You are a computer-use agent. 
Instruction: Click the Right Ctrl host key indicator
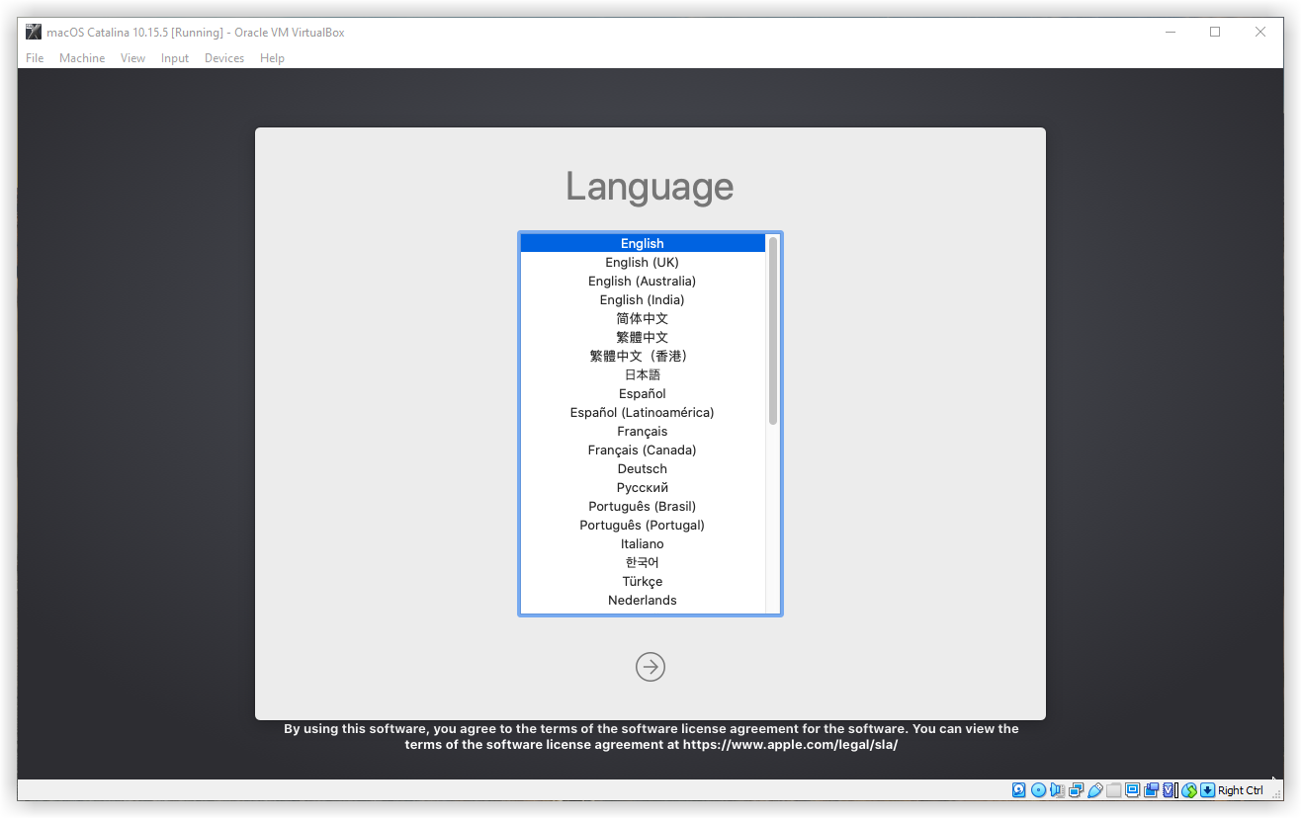1240,790
